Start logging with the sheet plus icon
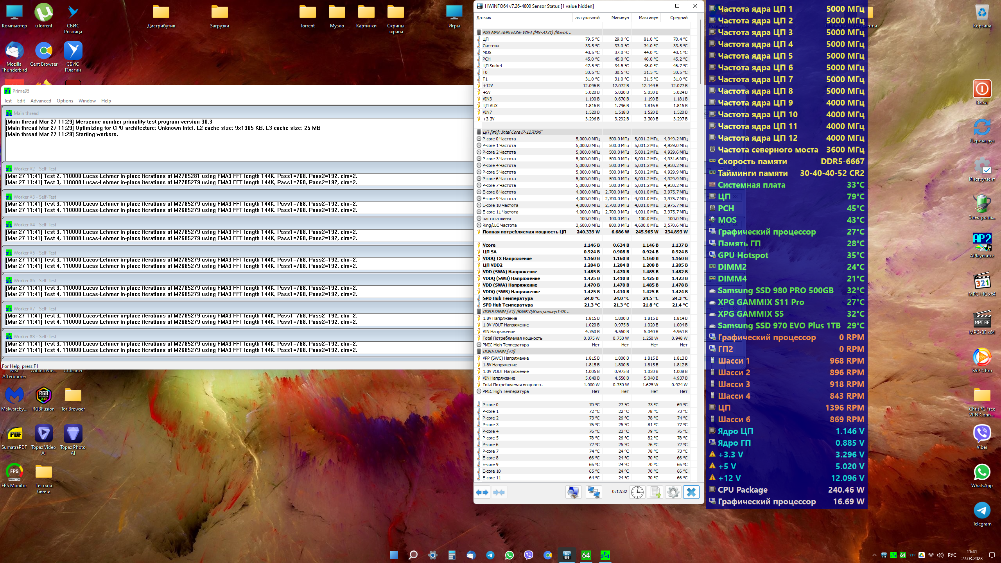Screen dimensions: 1001x563 click(x=655, y=492)
